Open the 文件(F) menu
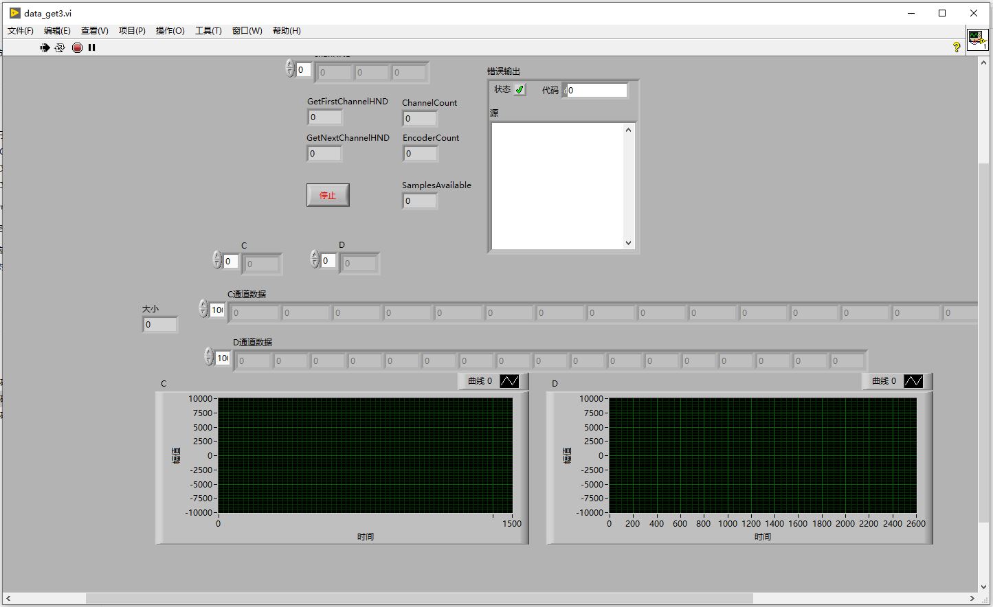 [x=21, y=31]
